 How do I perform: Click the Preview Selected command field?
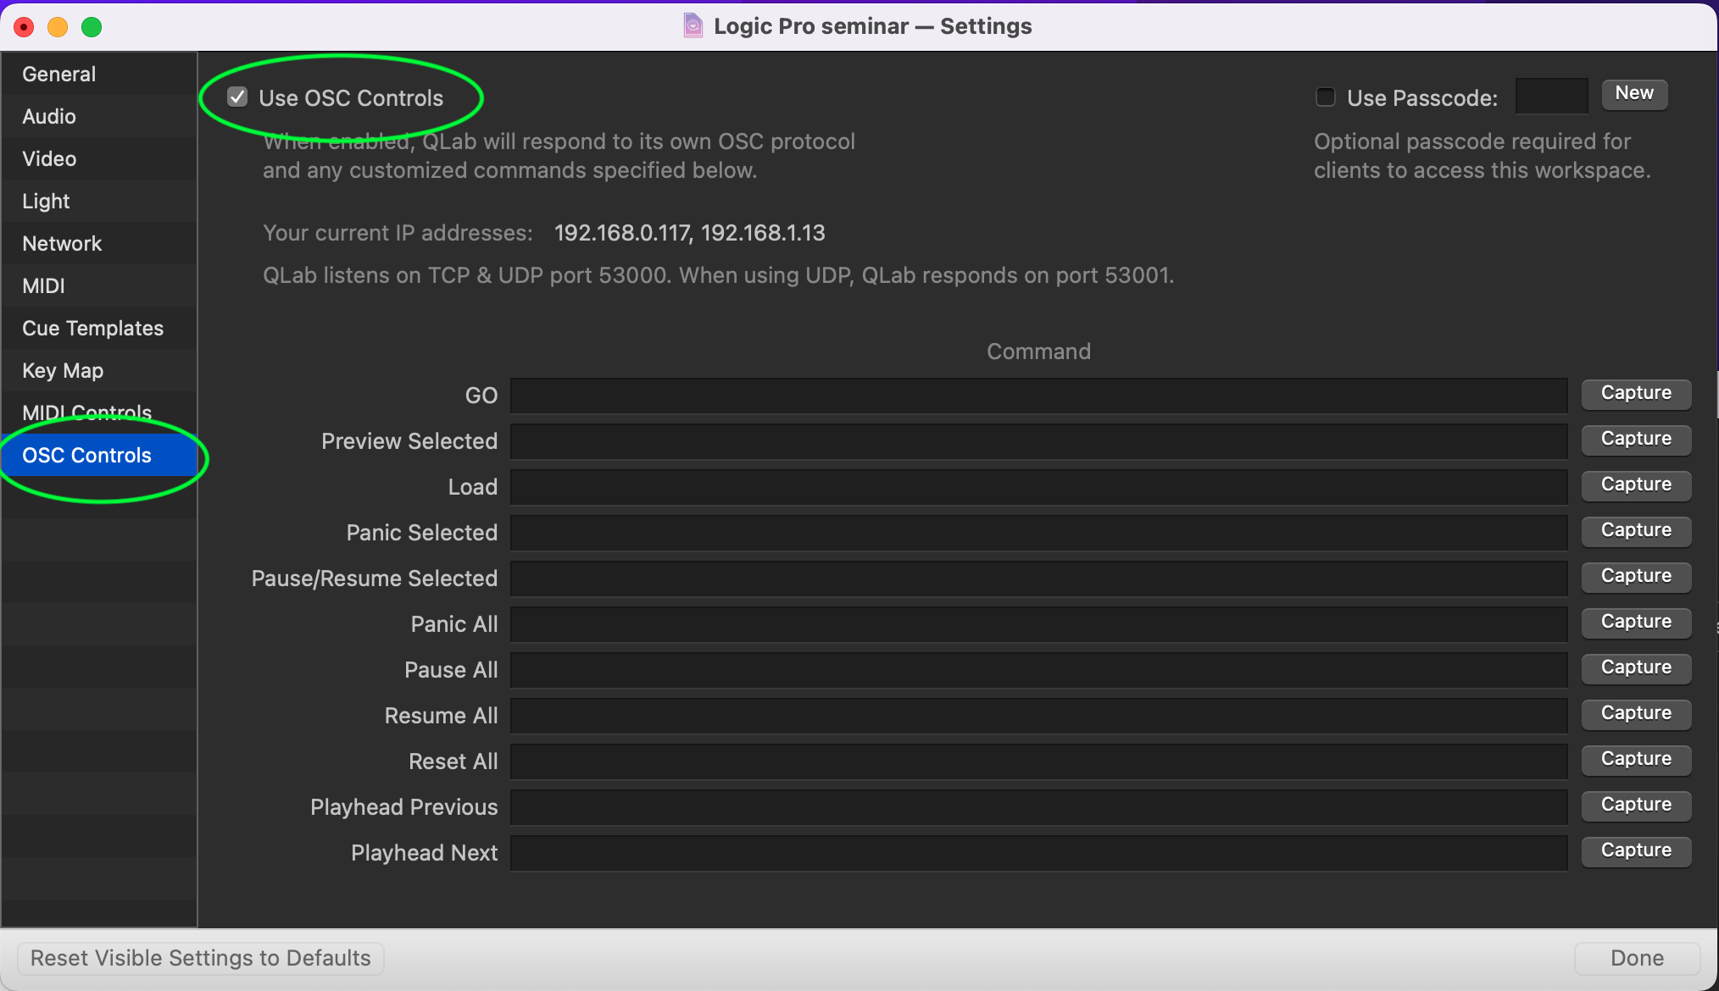[x=1038, y=441]
